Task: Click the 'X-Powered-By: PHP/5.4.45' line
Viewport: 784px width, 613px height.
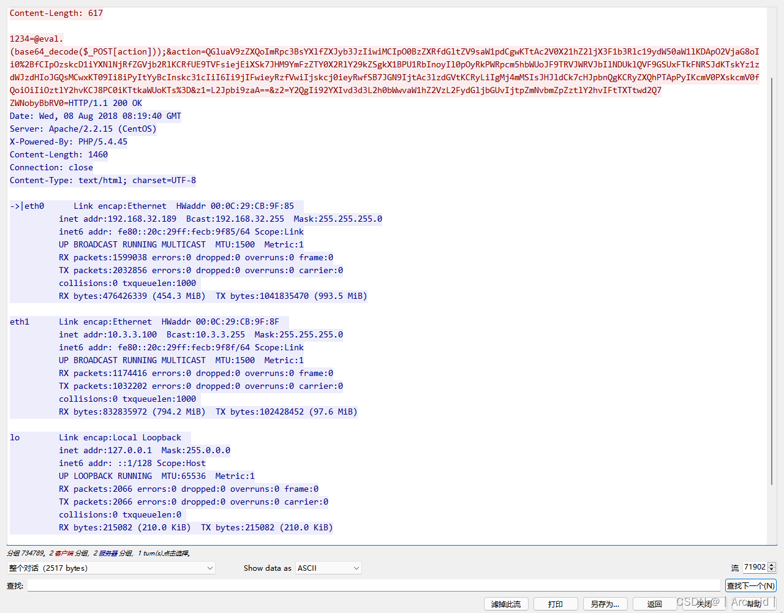Action: point(69,141)
